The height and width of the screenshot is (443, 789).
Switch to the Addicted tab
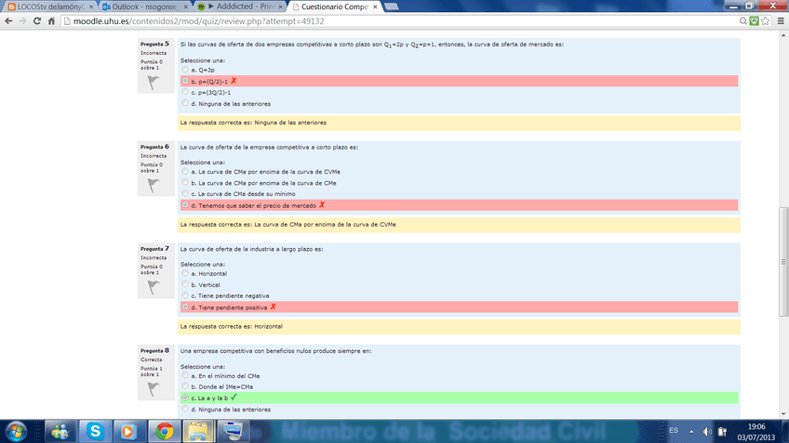click(x=241, y=7)
